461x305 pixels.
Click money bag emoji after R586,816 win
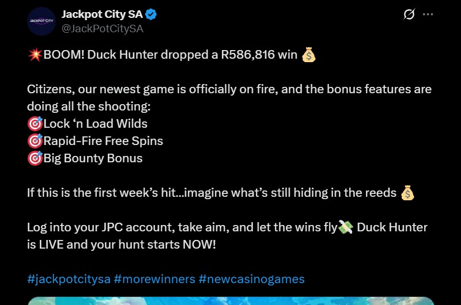tap(309, 55)
